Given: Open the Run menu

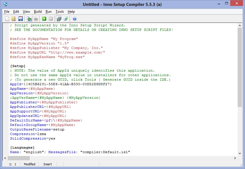Looking at the screenshot, I should pos(48,12).
